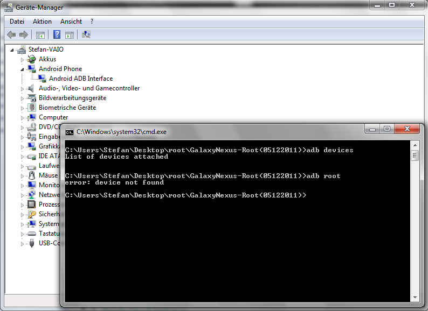Maximize the Geräte-Manager window
Image resolution: width=428 pixels, height=311 pixels.
[392, 5]
